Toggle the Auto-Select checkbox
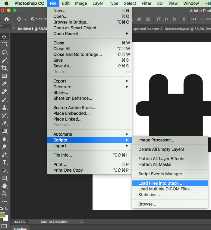The image size is (211, 230). (x=33, y=19)
